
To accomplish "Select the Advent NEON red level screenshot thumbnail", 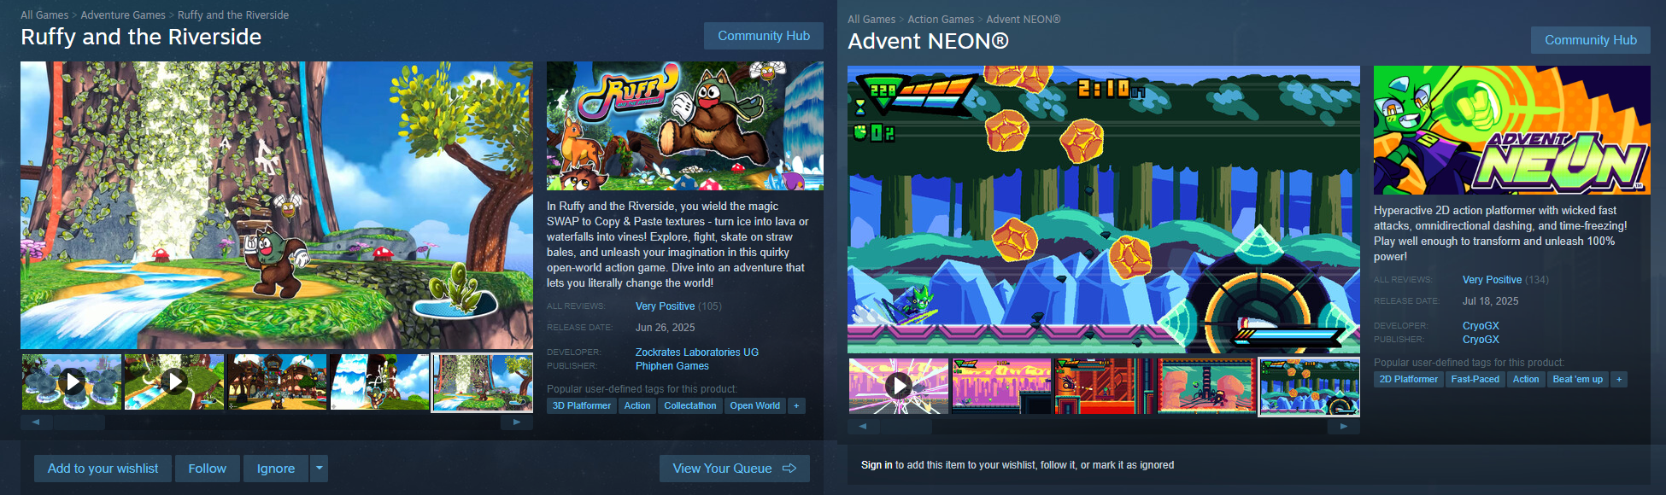I will click(x=1104, y=386).
